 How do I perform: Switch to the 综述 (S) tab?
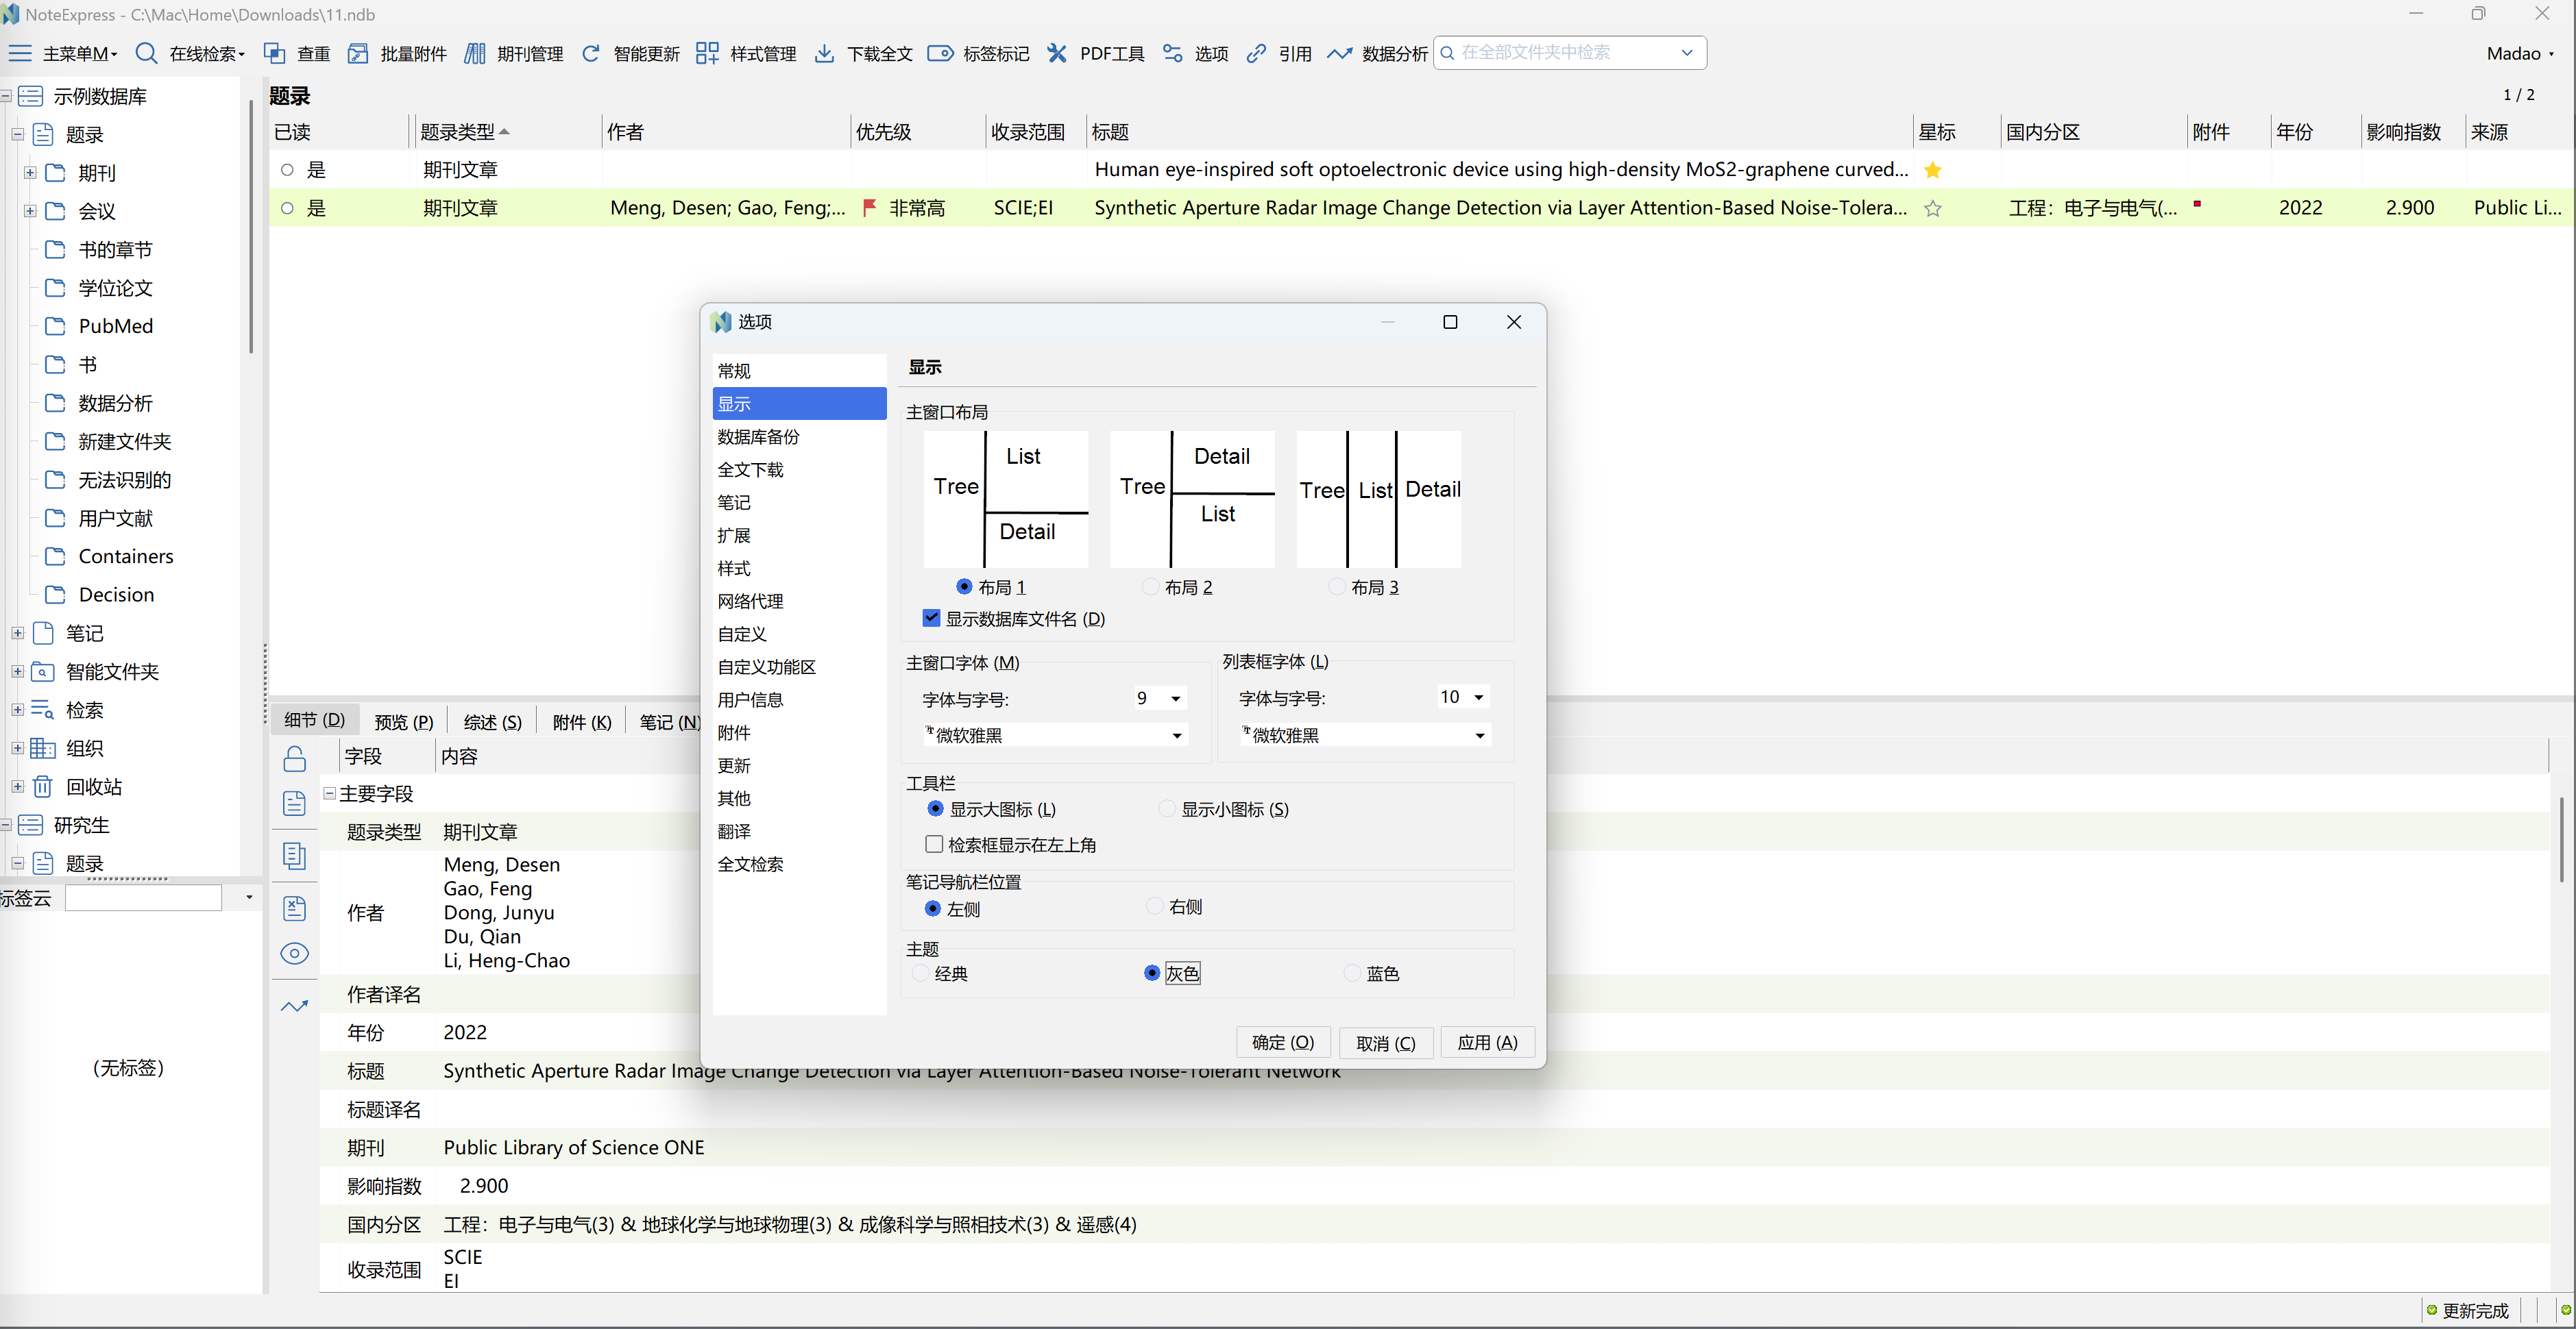pos(493,721)
